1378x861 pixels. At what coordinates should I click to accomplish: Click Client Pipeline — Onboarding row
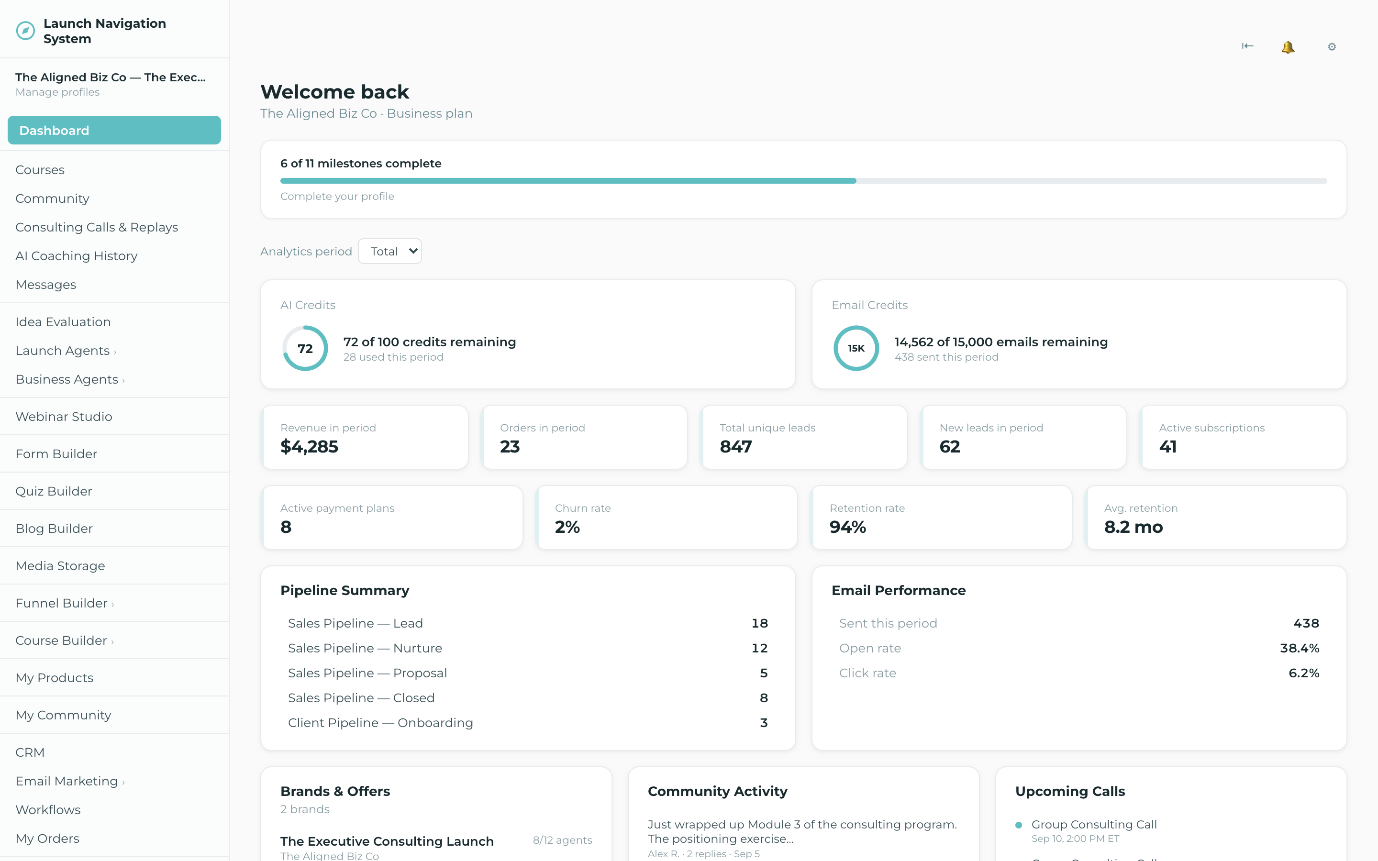point(528,723)
